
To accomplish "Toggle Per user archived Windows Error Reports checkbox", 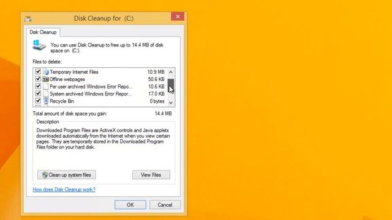I will click(38, 86).
